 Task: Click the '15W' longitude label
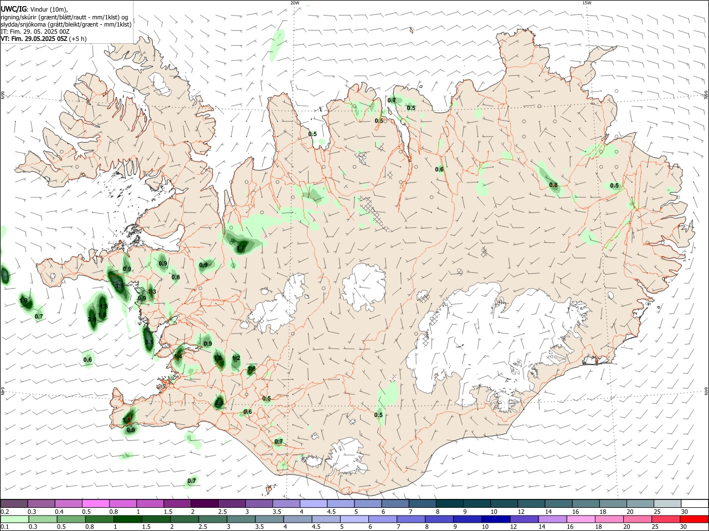pyautogui.click(x=587, y=3)
